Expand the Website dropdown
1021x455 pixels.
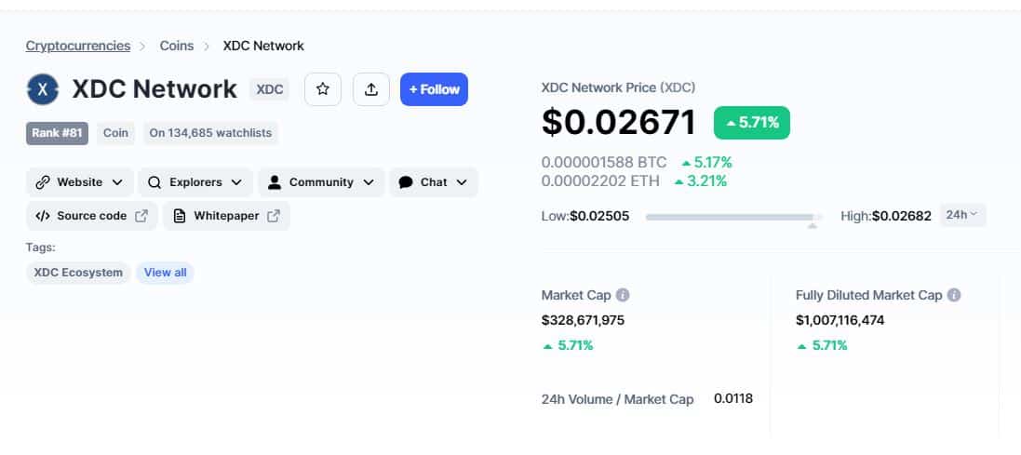tap(80, 182)
